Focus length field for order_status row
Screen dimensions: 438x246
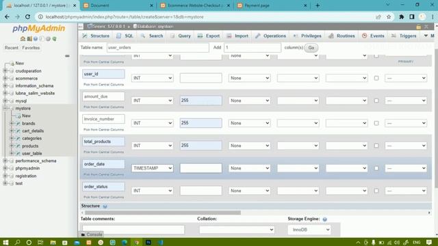point(201,191)
